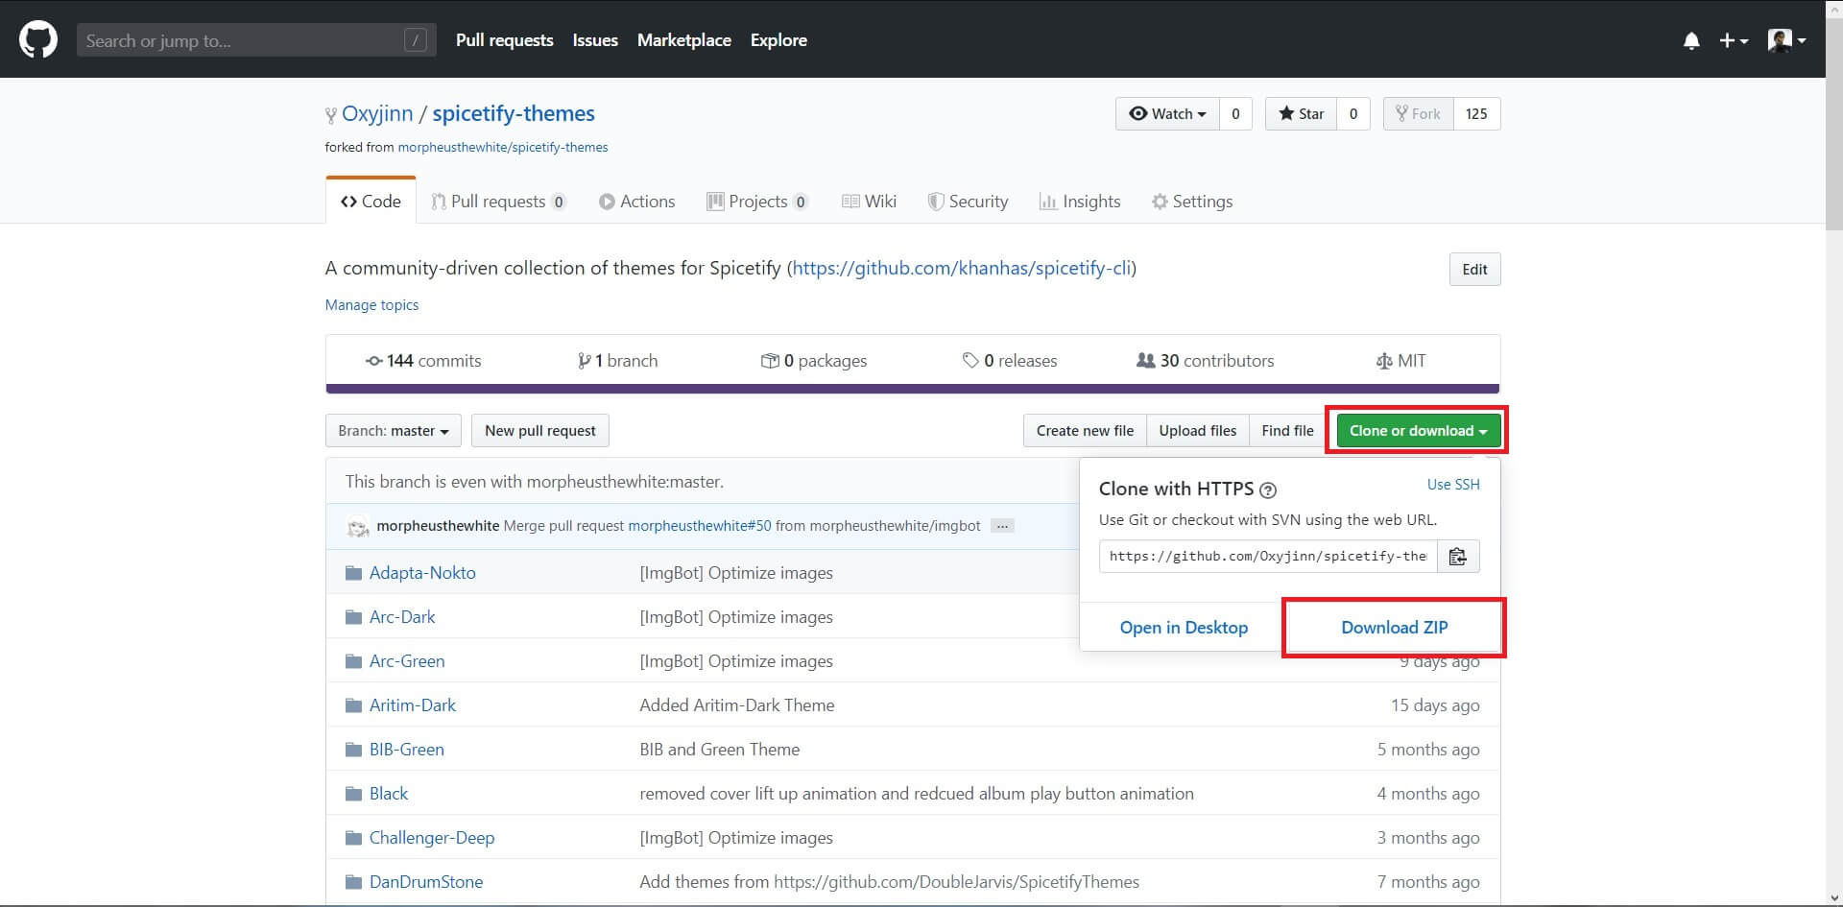Click the purple language bar

pos(912,389)
